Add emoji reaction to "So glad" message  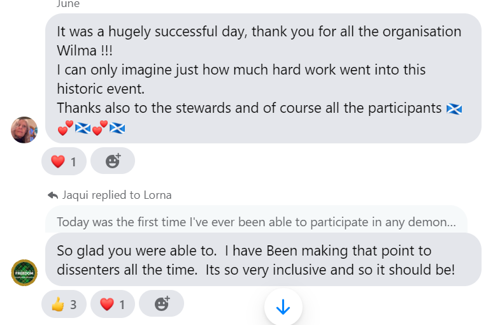click(x=162, y=304)
